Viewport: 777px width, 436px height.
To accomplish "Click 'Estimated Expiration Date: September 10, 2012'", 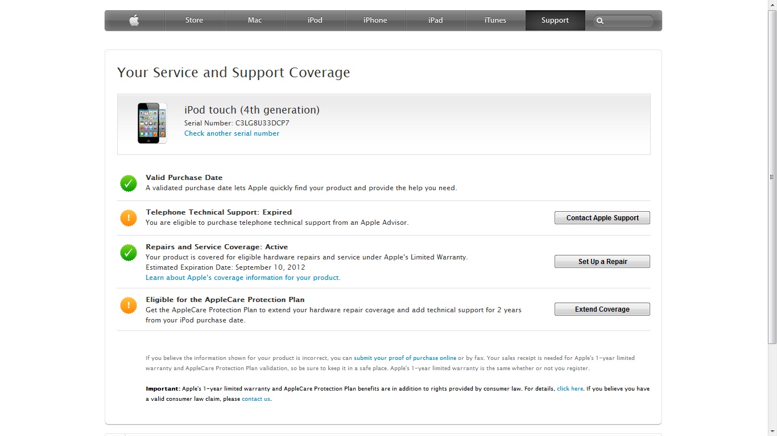I will coord(225,267).
